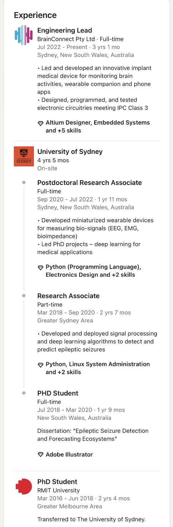Image resolution: width=173 pixels, height=527 pixels.
Task: Click diamond icon beside Python, Linux System Administration
Action: (x=41, y=365)
